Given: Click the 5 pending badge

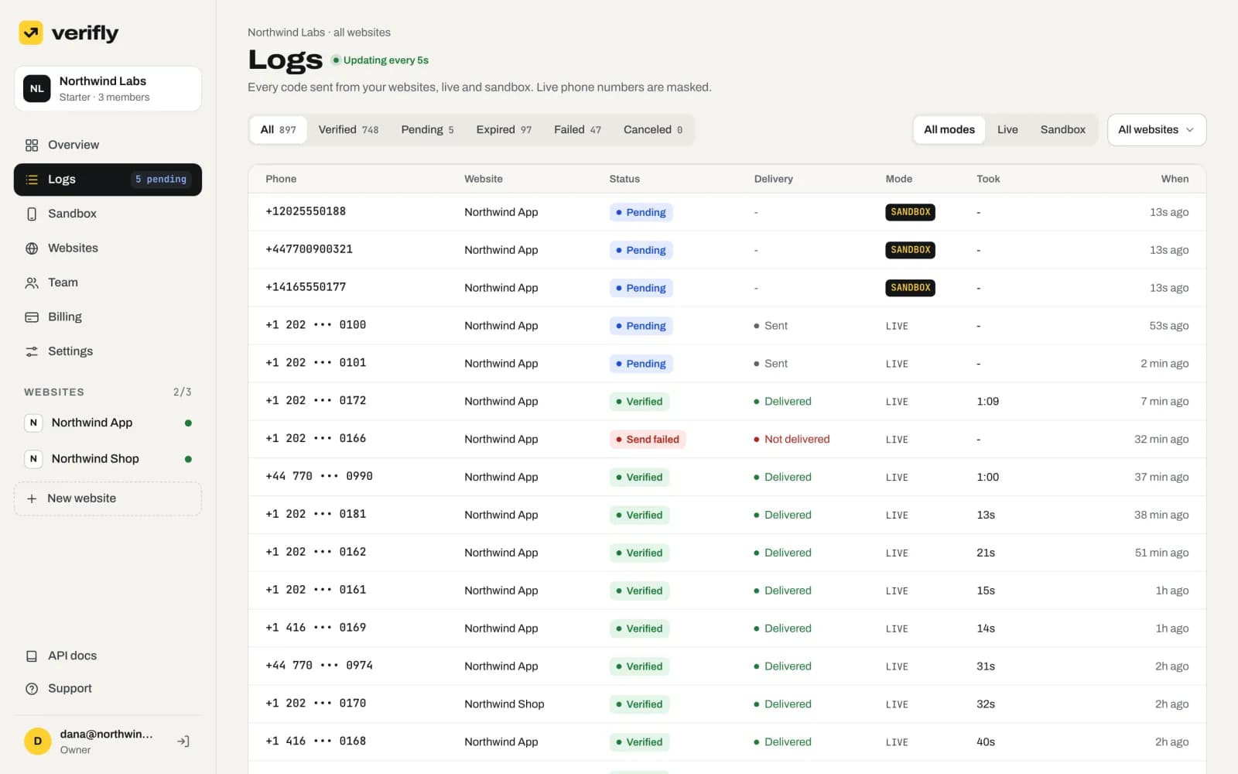Looking at the screenshot, I should [x=161, y=180].
